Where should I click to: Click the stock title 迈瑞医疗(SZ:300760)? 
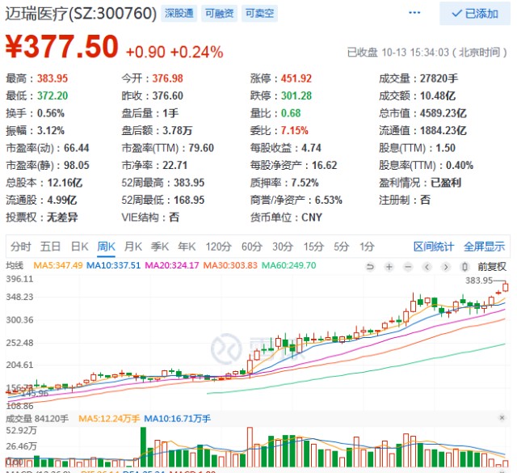click(81, 14)
